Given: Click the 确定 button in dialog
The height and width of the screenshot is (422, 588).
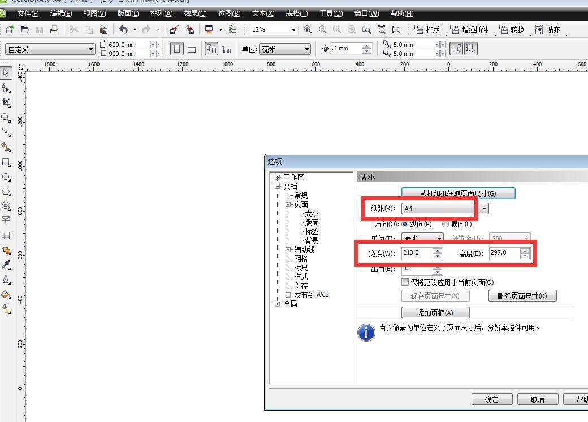Looking at the screenshot, I should [492, 399].
